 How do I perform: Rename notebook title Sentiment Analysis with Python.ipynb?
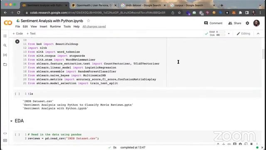(x=52, y=21)
